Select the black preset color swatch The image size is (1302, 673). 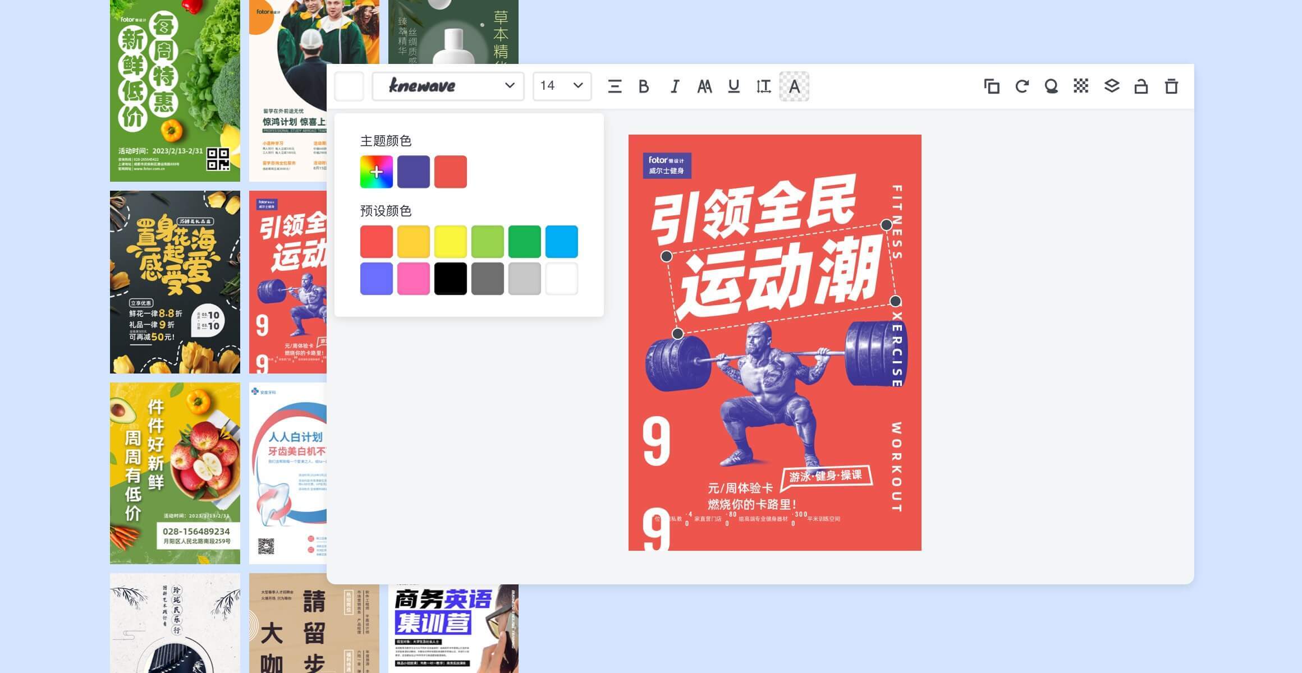pyautogui.click(x=451, y=279)
